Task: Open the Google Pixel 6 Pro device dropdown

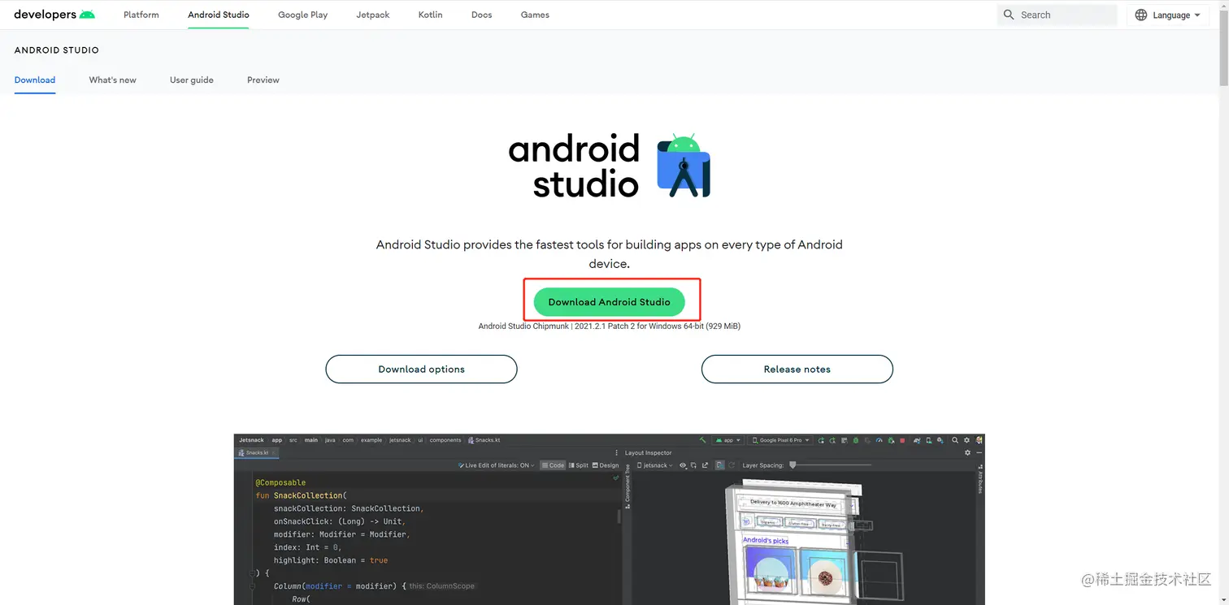Action: [780, 440]
